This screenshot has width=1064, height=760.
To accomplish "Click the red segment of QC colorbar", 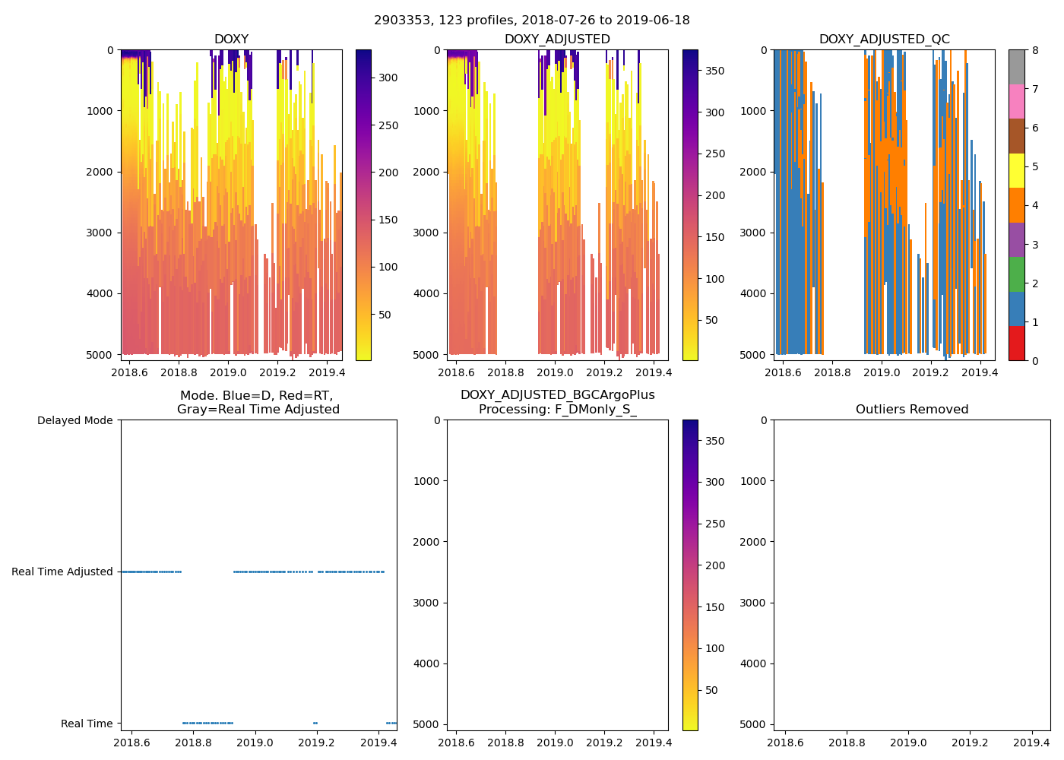I will pyautogui.click(x=1016, y=343).
